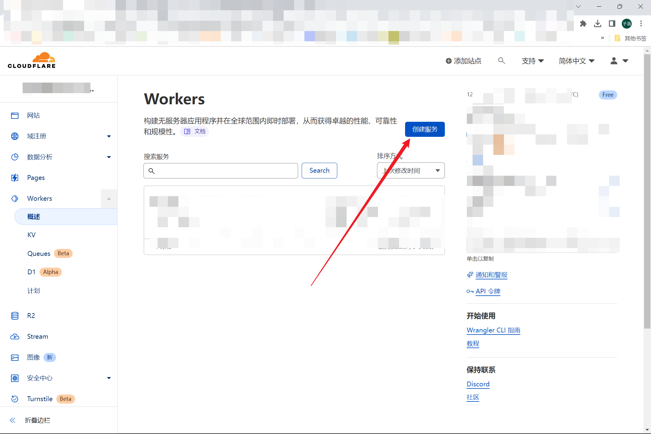Click the Beta badge next to Turnstile

65,399
